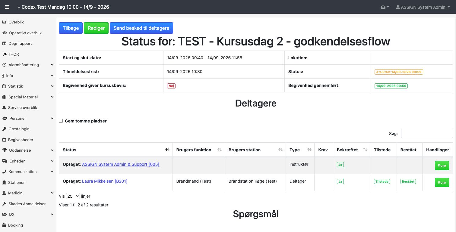Sort by the Status column header
456x232 pixels.
[x=116, y=150]
